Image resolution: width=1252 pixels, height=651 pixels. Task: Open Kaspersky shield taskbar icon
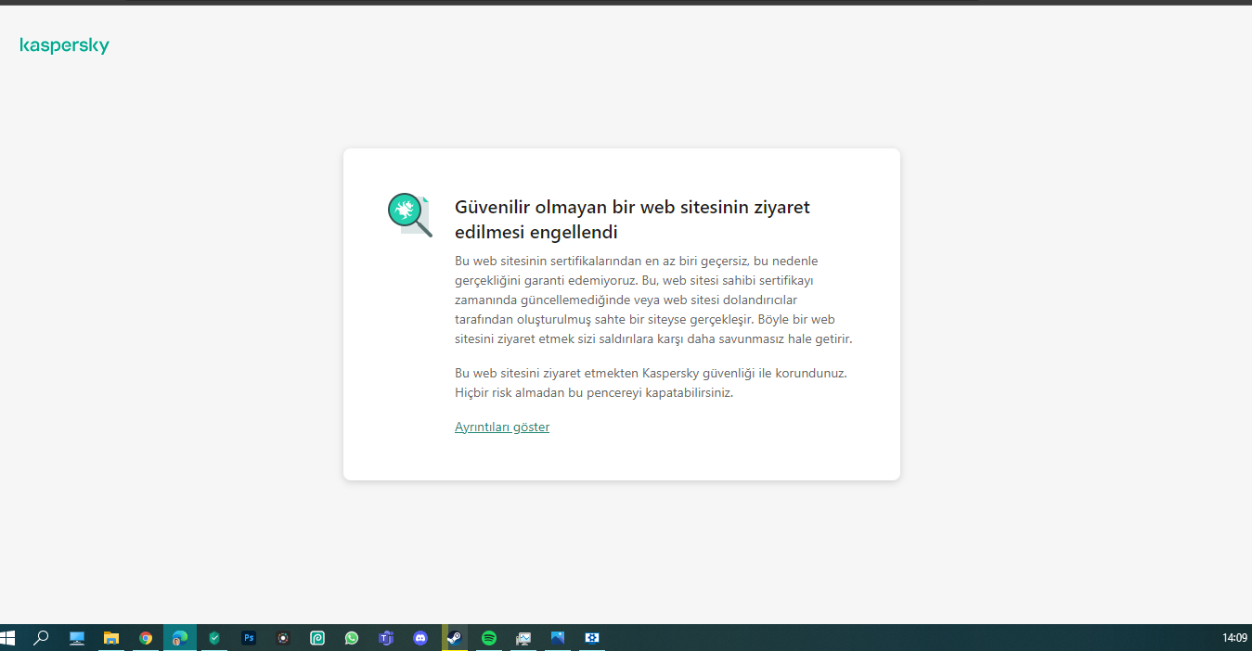214,638
